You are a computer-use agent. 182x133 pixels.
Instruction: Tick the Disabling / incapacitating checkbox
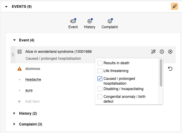100,89
